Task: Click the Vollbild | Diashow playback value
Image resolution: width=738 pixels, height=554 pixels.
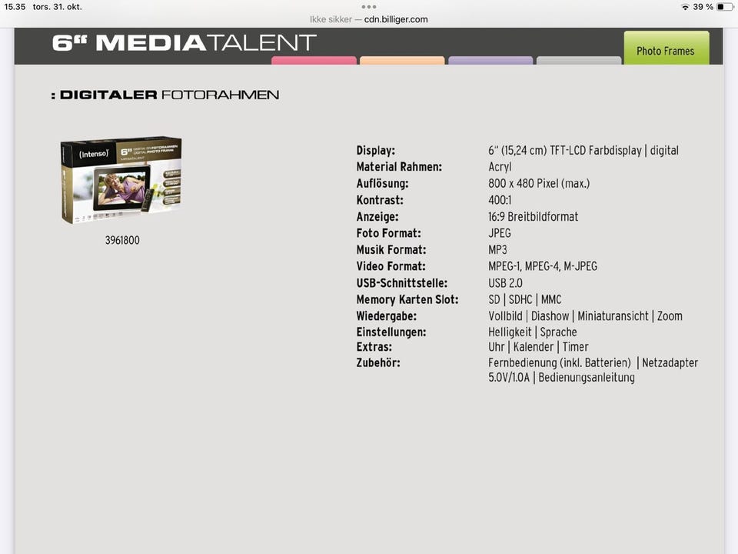Action: pos(586,316)
